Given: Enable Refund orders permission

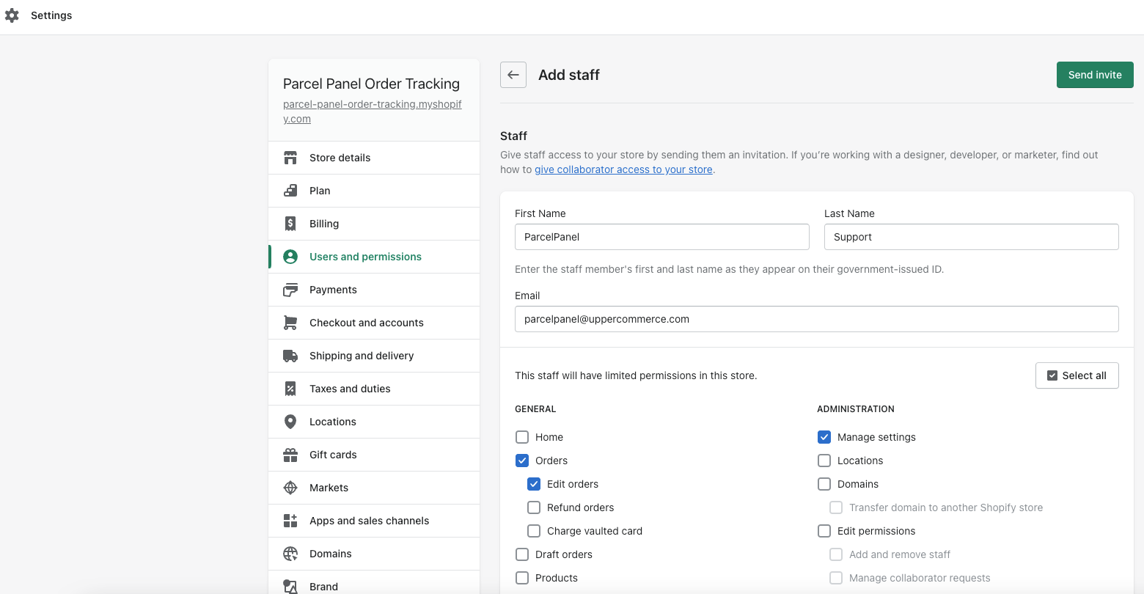Looking at the screenshot, I should point(534,507).
